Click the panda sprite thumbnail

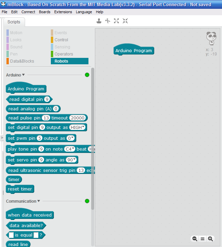tap(211, 38)
